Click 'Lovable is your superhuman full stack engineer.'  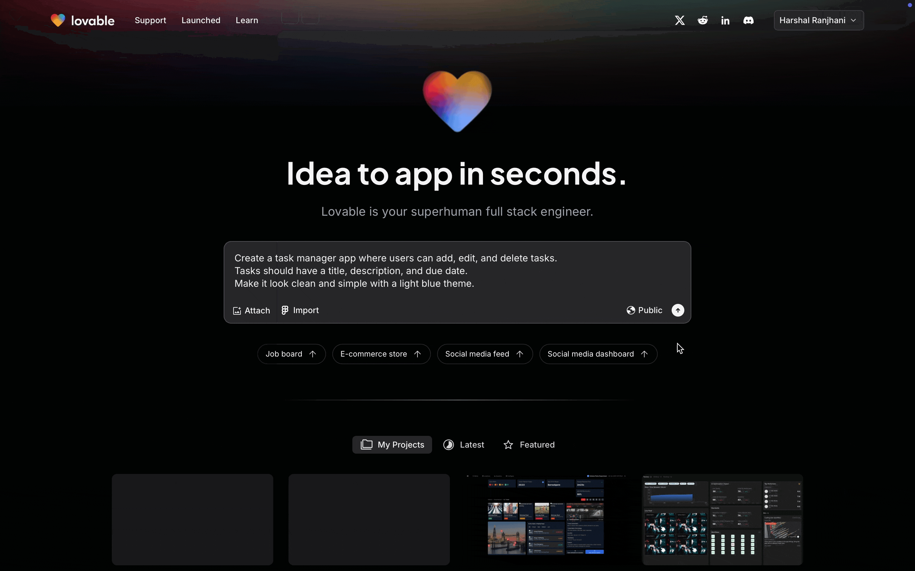(457, 212)
